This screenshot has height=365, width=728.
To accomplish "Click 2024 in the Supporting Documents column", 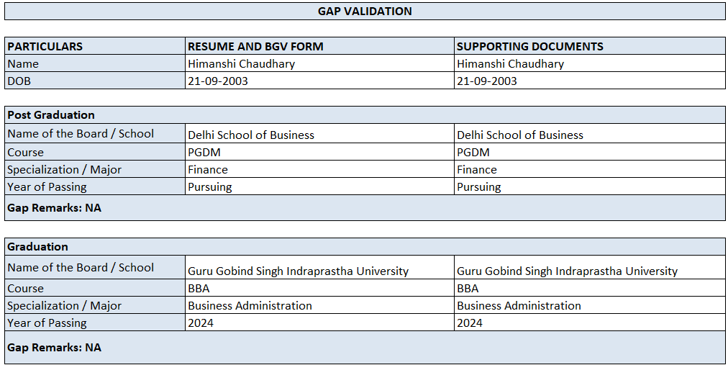I will click(470, 323).
